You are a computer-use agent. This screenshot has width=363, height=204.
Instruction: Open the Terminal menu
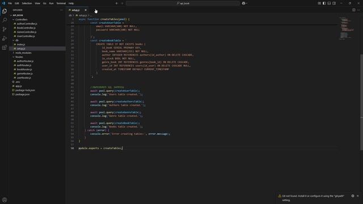click(61, 3)
